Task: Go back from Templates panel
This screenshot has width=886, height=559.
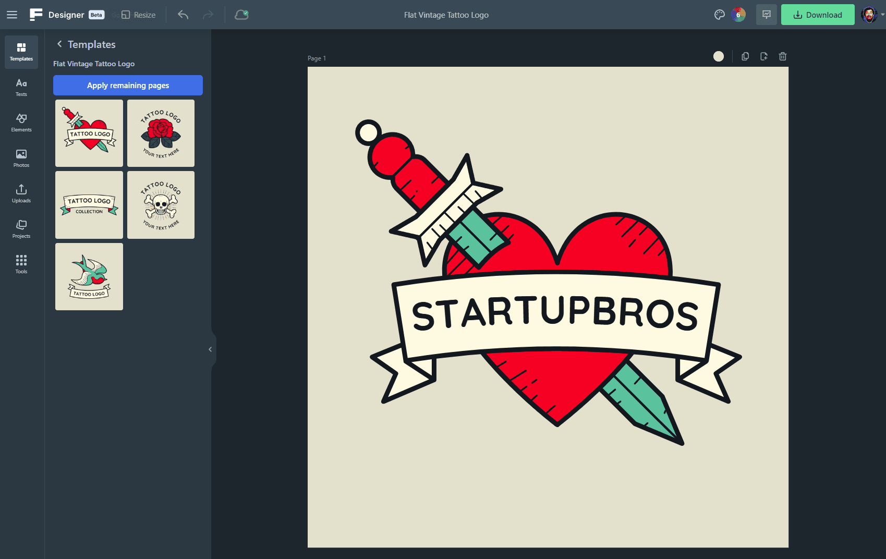Action: point(59,44)
